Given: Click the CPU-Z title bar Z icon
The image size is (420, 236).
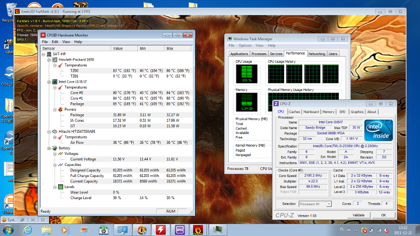Looking at the screenshot, I should coord(276,104).
